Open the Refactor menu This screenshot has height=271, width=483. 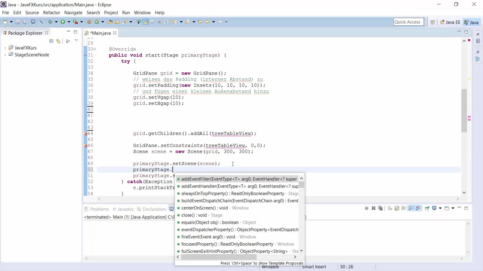[x=52, y=13]
